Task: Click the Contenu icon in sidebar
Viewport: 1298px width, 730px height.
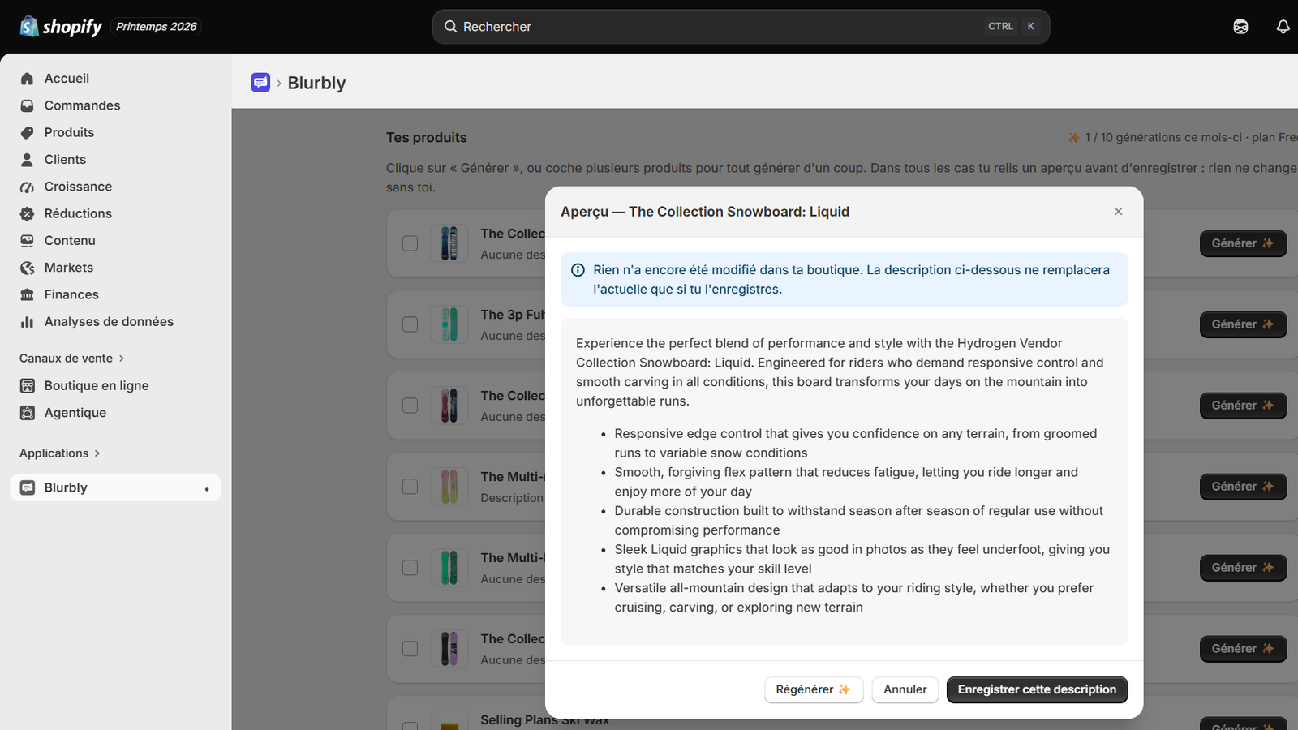Action: point(28,241)
